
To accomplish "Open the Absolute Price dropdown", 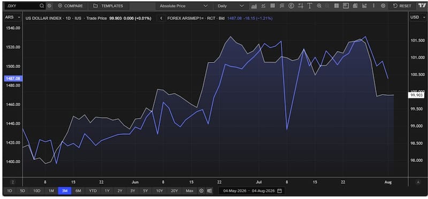I will [183, 6].
